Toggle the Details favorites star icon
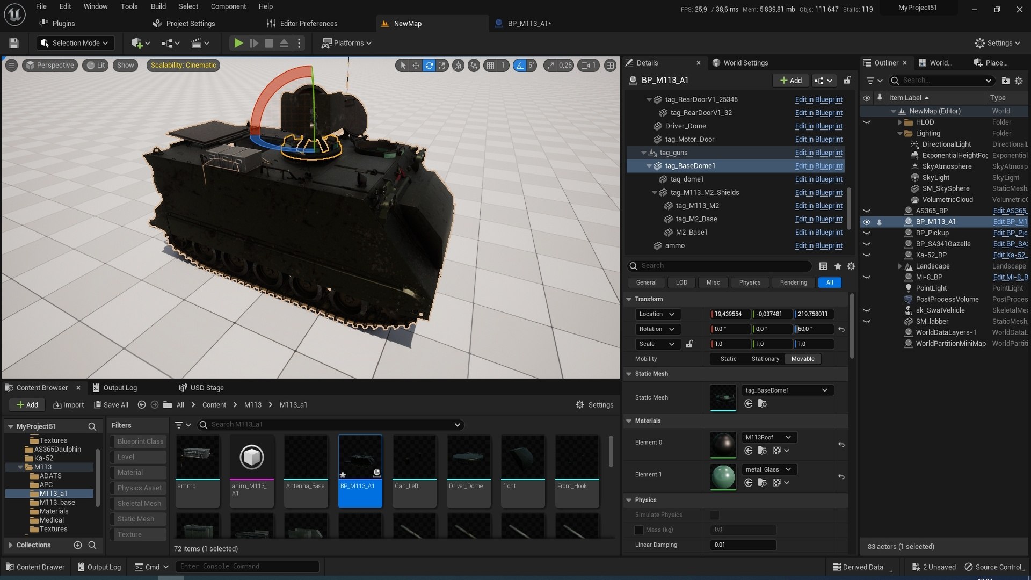Image resolution: width=1031 pixels, height=580 pixels. coord(838,266)
